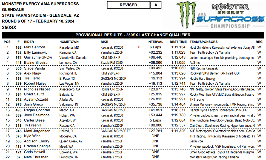Screen dimensions: 266x160
Task: Select the INTERVAL column header
Action: 155,42
